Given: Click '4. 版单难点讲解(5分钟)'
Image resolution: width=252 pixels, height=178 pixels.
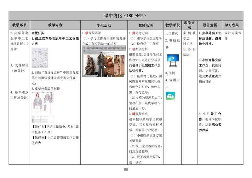Looking at the screenshot, I should coord(19,95).
